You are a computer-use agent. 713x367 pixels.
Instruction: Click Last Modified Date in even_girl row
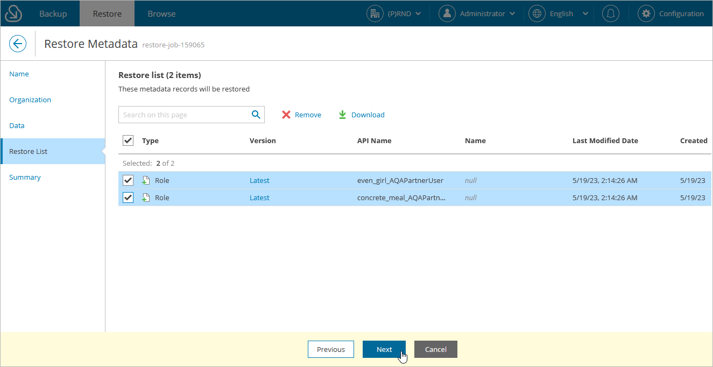pos(605,180)
